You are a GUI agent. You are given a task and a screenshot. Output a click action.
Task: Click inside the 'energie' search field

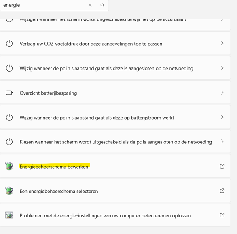click(x=44, y=5)
